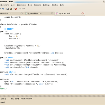Close the katetabbar.h tab
The width and height of the screenshot is (105, 105).
click(82, 13)
